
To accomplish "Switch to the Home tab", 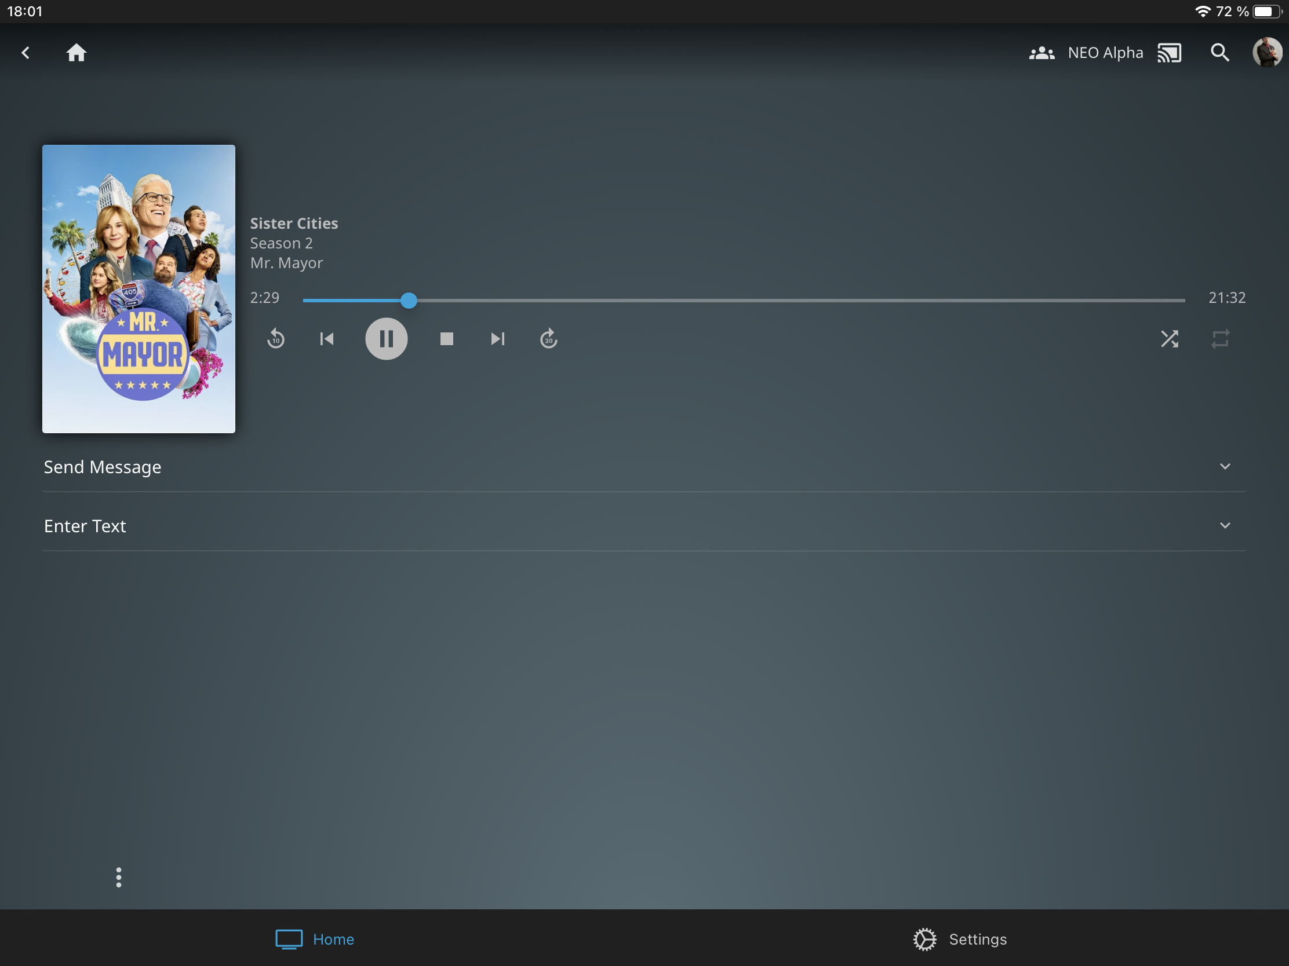I will [315, 939].
